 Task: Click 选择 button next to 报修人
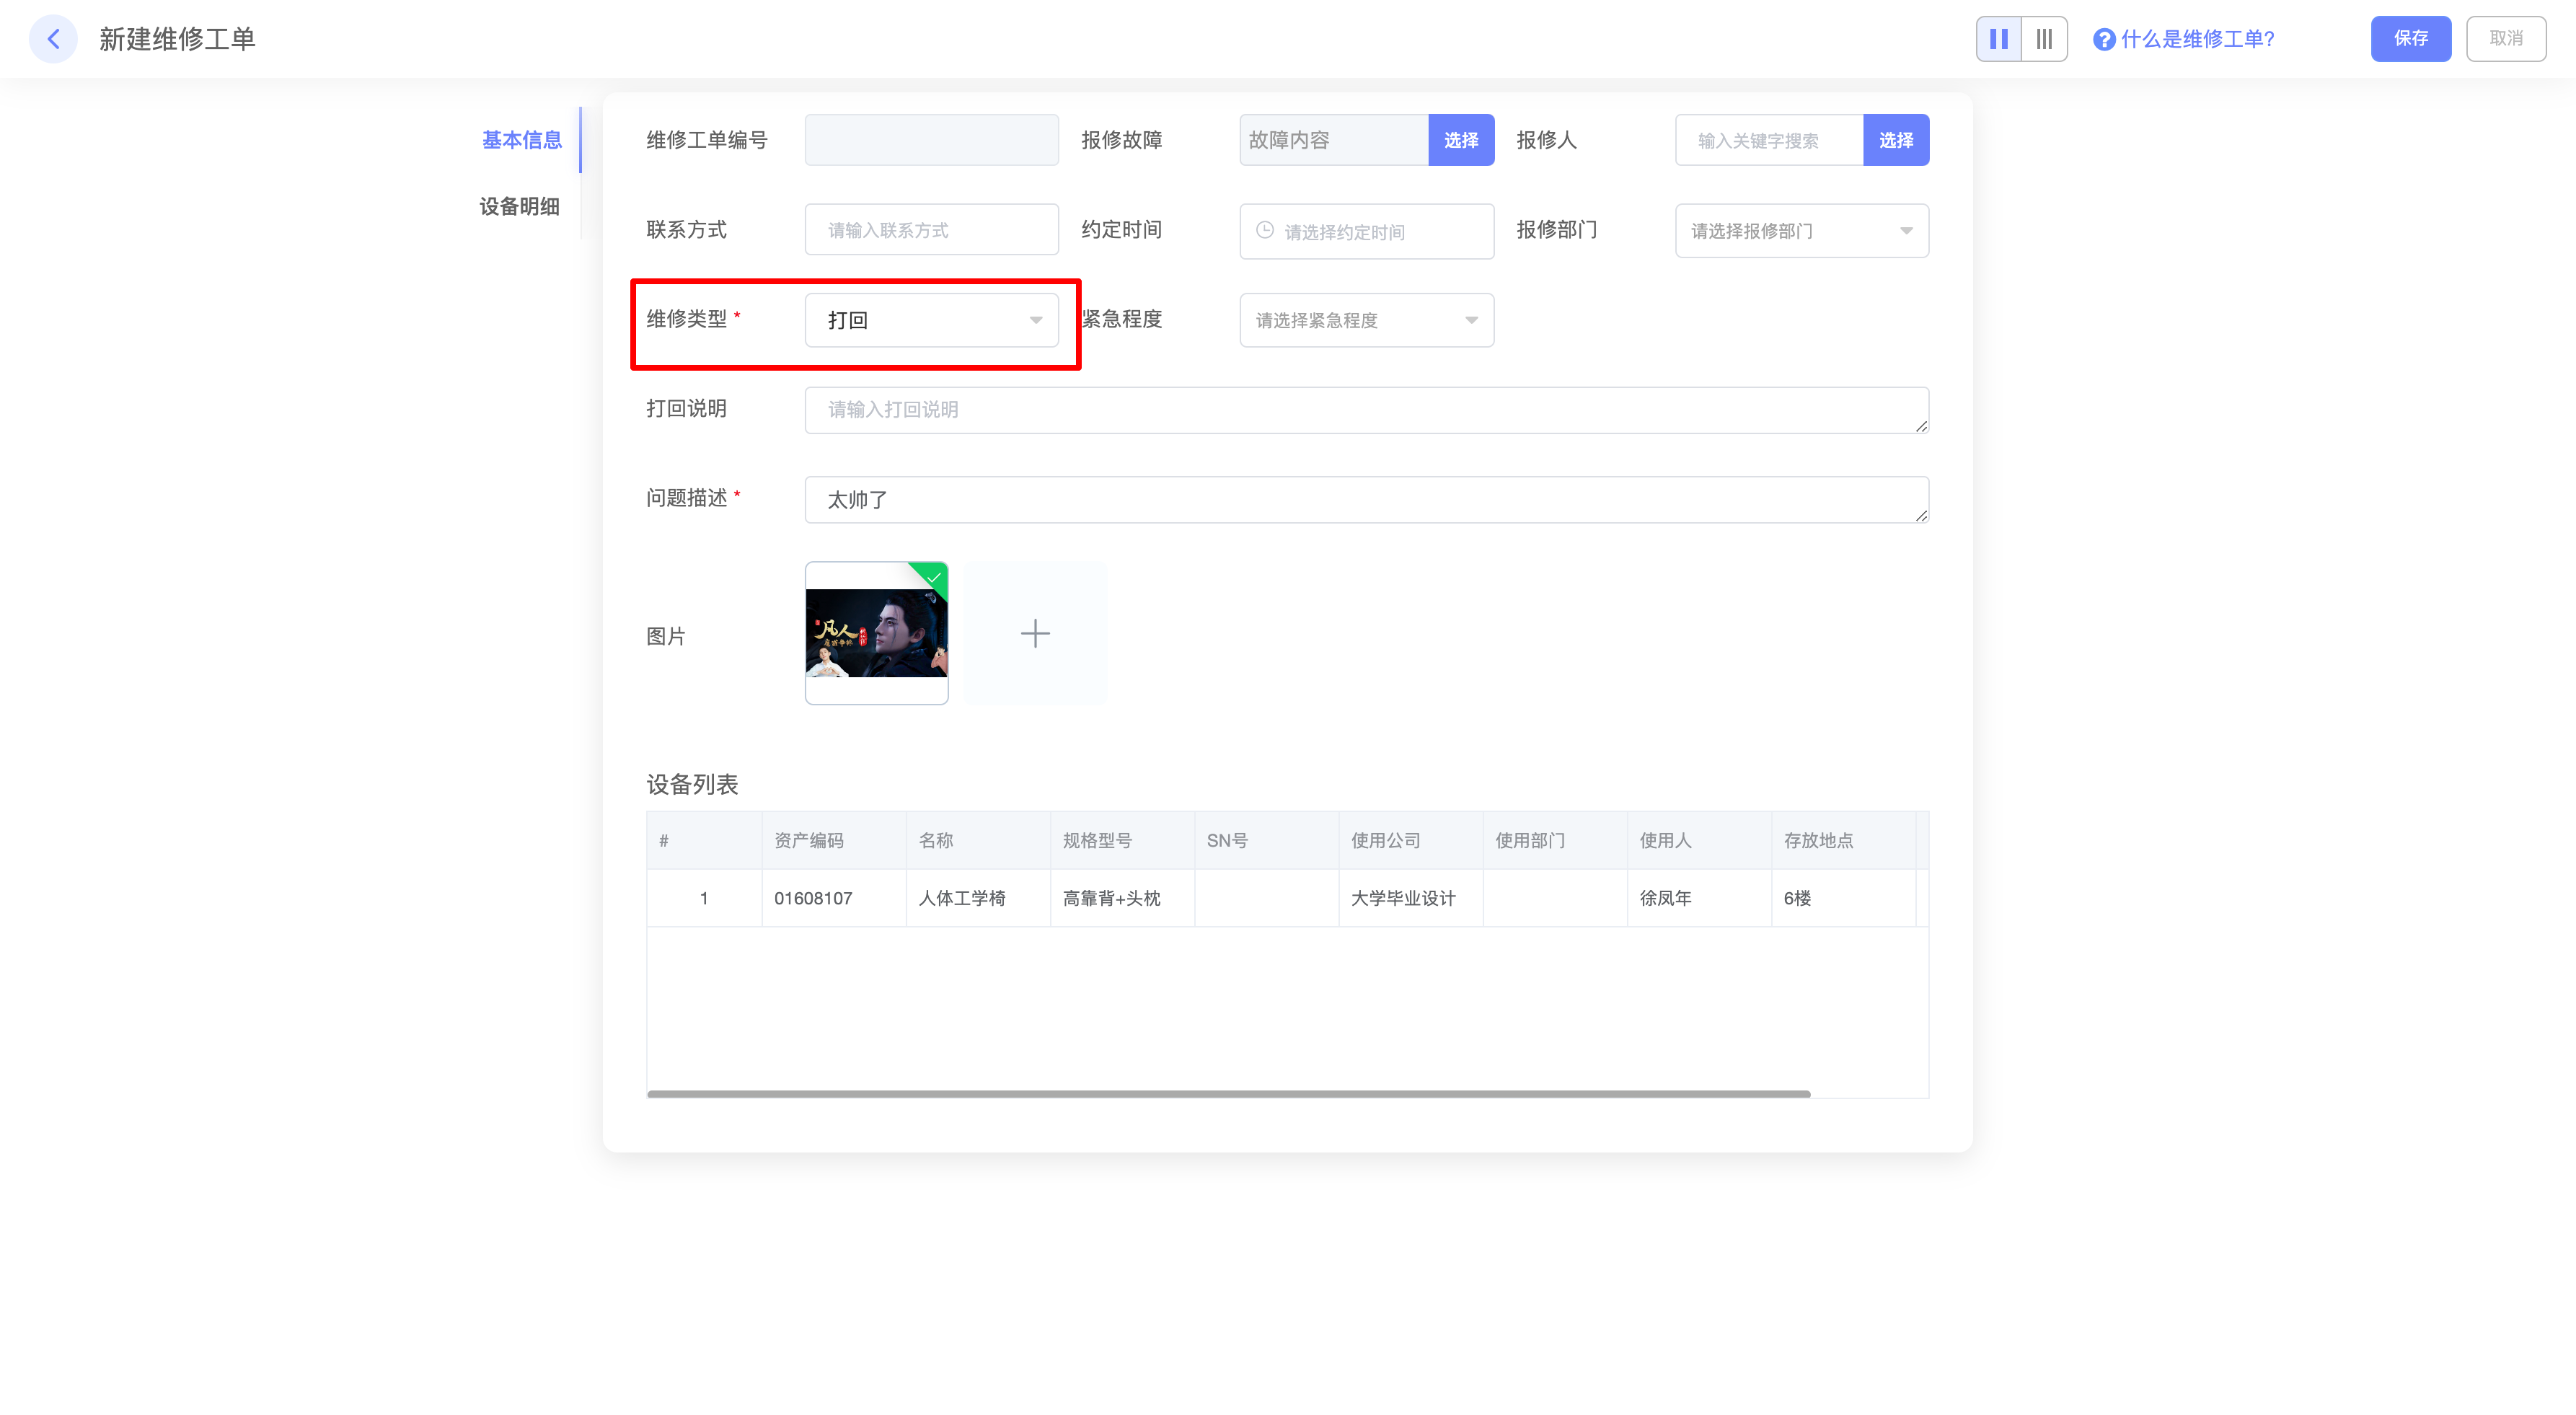1895,140
